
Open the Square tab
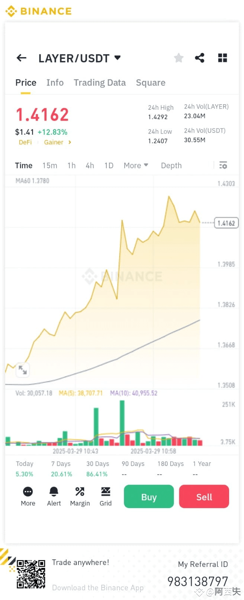pos(150,82)
